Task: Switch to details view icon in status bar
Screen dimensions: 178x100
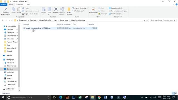Action: click(x=173, y=93)
